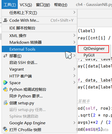Click the deployment arrows icon beside 部署
The image size is (112, 134).
[x=5, y=56]
